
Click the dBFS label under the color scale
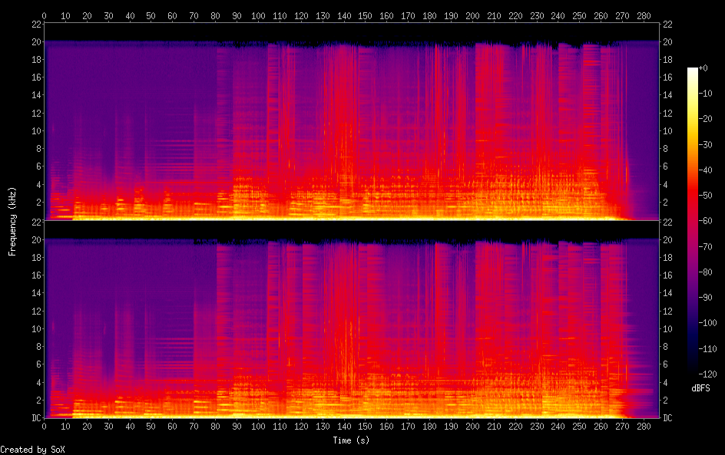point(700,388)
